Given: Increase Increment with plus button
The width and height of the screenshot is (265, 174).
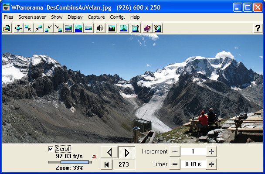Looking at the screenshot, I should point(211,151).
